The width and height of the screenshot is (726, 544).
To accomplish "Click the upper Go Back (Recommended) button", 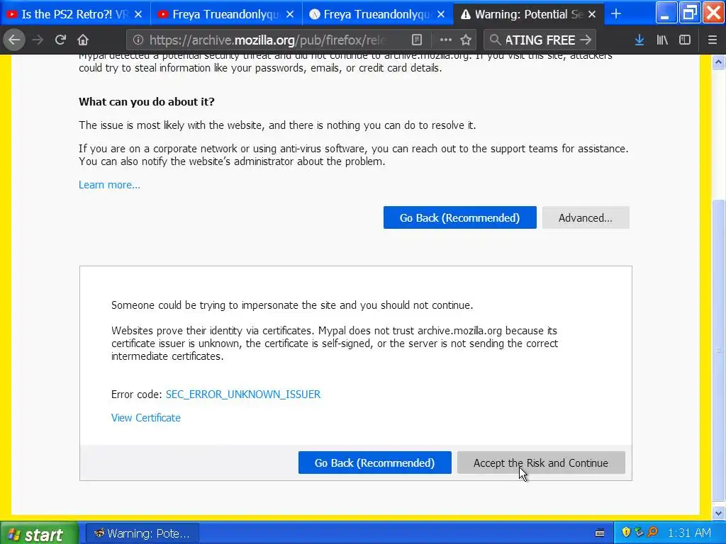I will pyautogui.click(x=459, y=217).
